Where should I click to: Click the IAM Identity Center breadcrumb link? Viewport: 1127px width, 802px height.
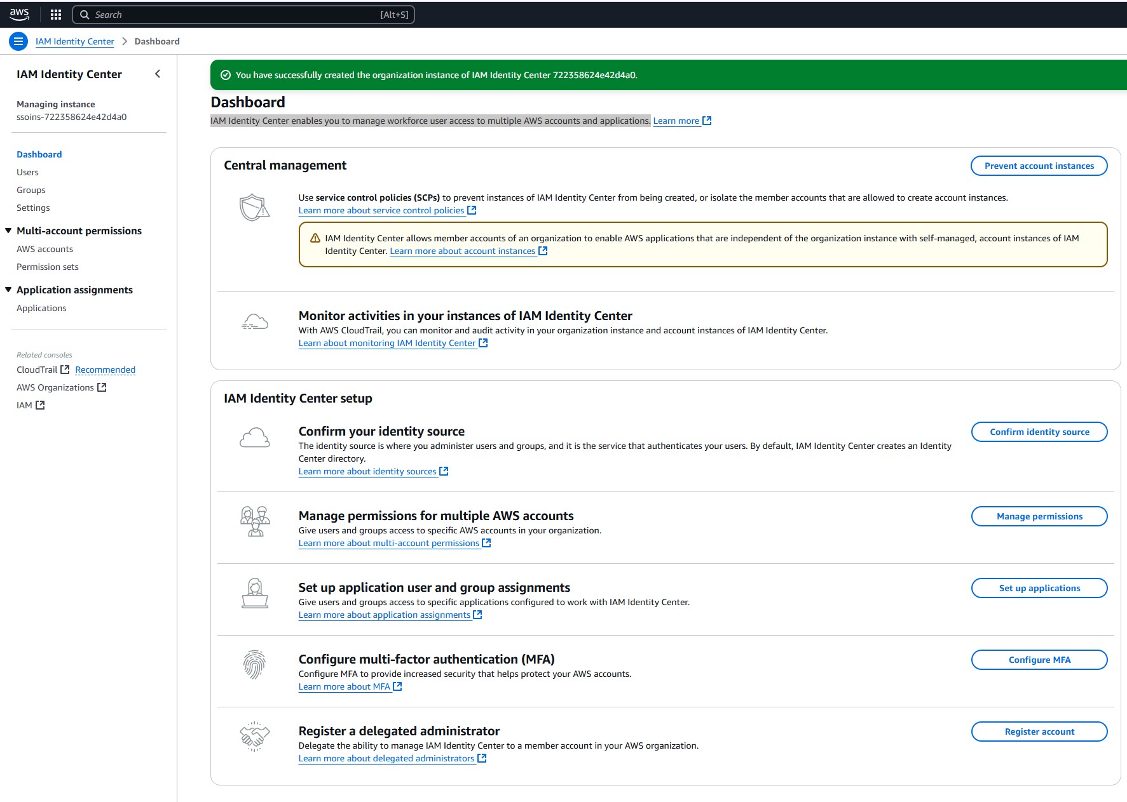(75, 41)
